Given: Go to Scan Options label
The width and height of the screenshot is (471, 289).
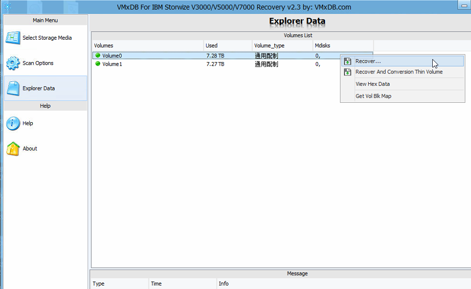Looking at the screenshot, I should 38,63.
